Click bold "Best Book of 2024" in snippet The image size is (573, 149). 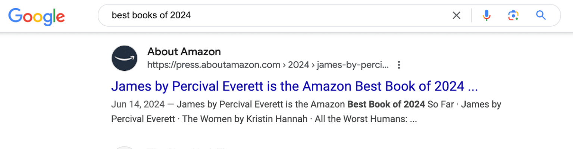[x=386, y=105]
